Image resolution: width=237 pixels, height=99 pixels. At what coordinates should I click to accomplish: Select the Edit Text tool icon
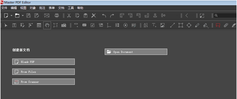click(14, 25)
